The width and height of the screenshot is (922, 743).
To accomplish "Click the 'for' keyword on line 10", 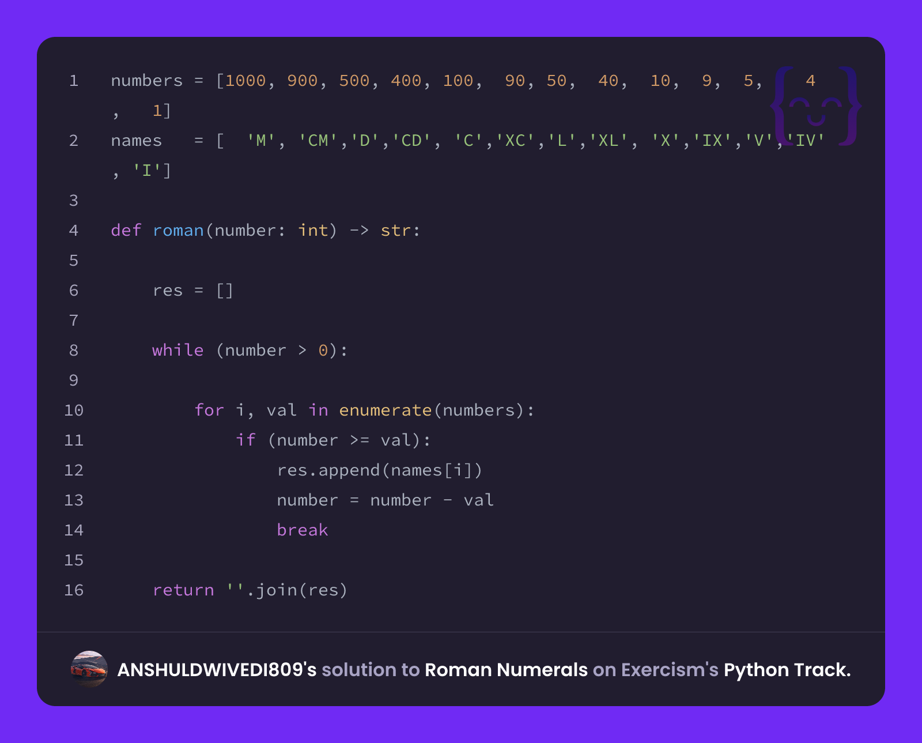I will [x=209, y=410].
